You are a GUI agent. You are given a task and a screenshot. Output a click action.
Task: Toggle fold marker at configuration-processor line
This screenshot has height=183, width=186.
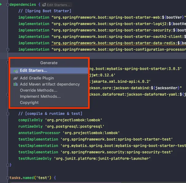8,49
